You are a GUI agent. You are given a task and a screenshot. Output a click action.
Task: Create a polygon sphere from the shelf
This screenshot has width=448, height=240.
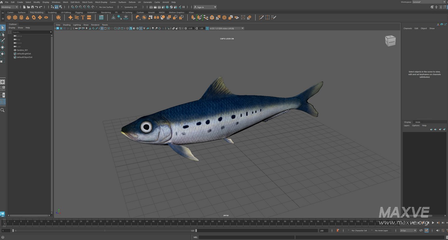[x=9, y=17]
